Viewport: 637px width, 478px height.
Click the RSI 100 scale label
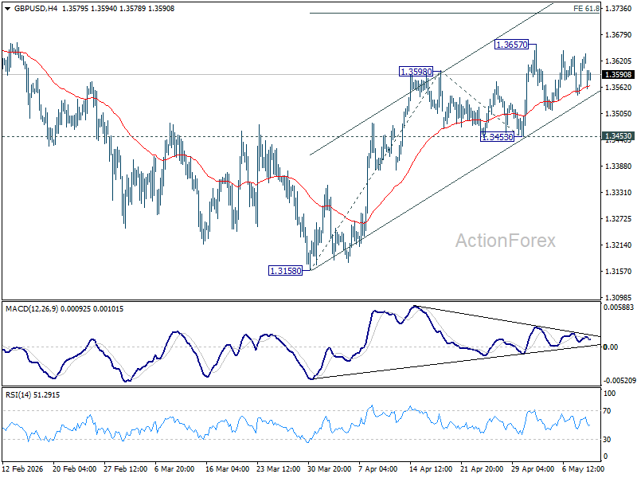click(609, 394)
